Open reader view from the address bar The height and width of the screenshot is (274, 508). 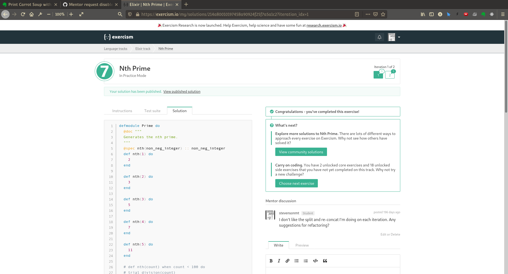click(357, 14)
